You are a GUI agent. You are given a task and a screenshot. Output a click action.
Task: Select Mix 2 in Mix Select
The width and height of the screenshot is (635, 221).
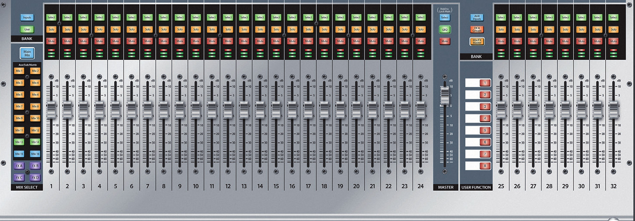click(x=35, y=71)
